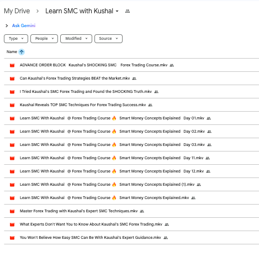Click shared icon next to folder title
The width and height of the screenshot is (259, 277).
coord(128,11)
